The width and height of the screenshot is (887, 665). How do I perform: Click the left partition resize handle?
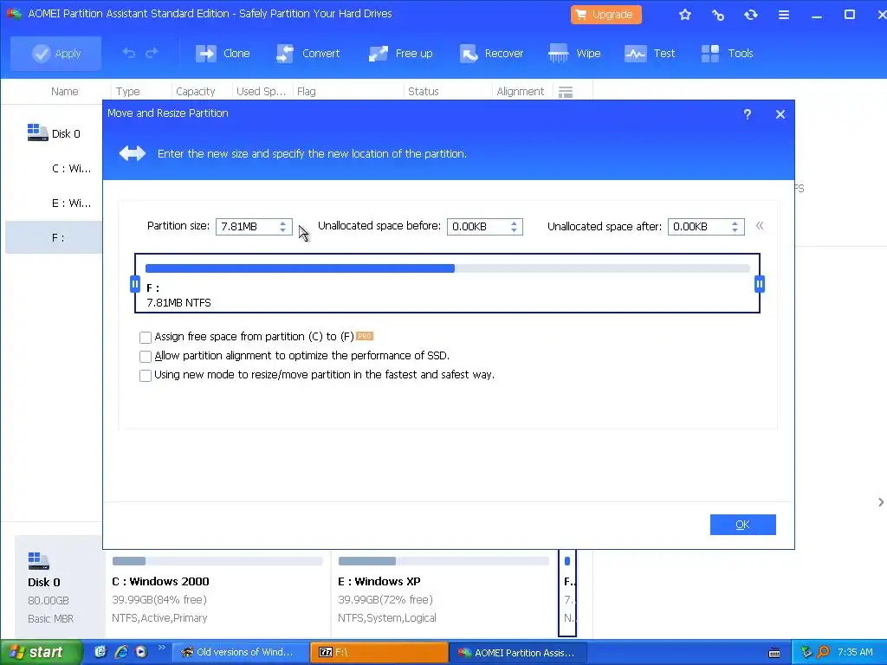coord(135,284)
